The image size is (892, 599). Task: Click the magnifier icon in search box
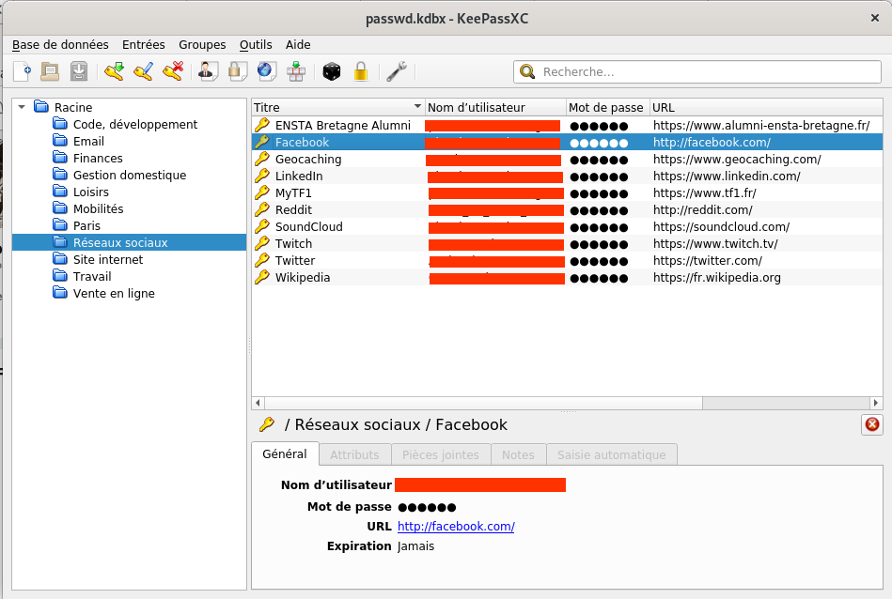point(527,71)
